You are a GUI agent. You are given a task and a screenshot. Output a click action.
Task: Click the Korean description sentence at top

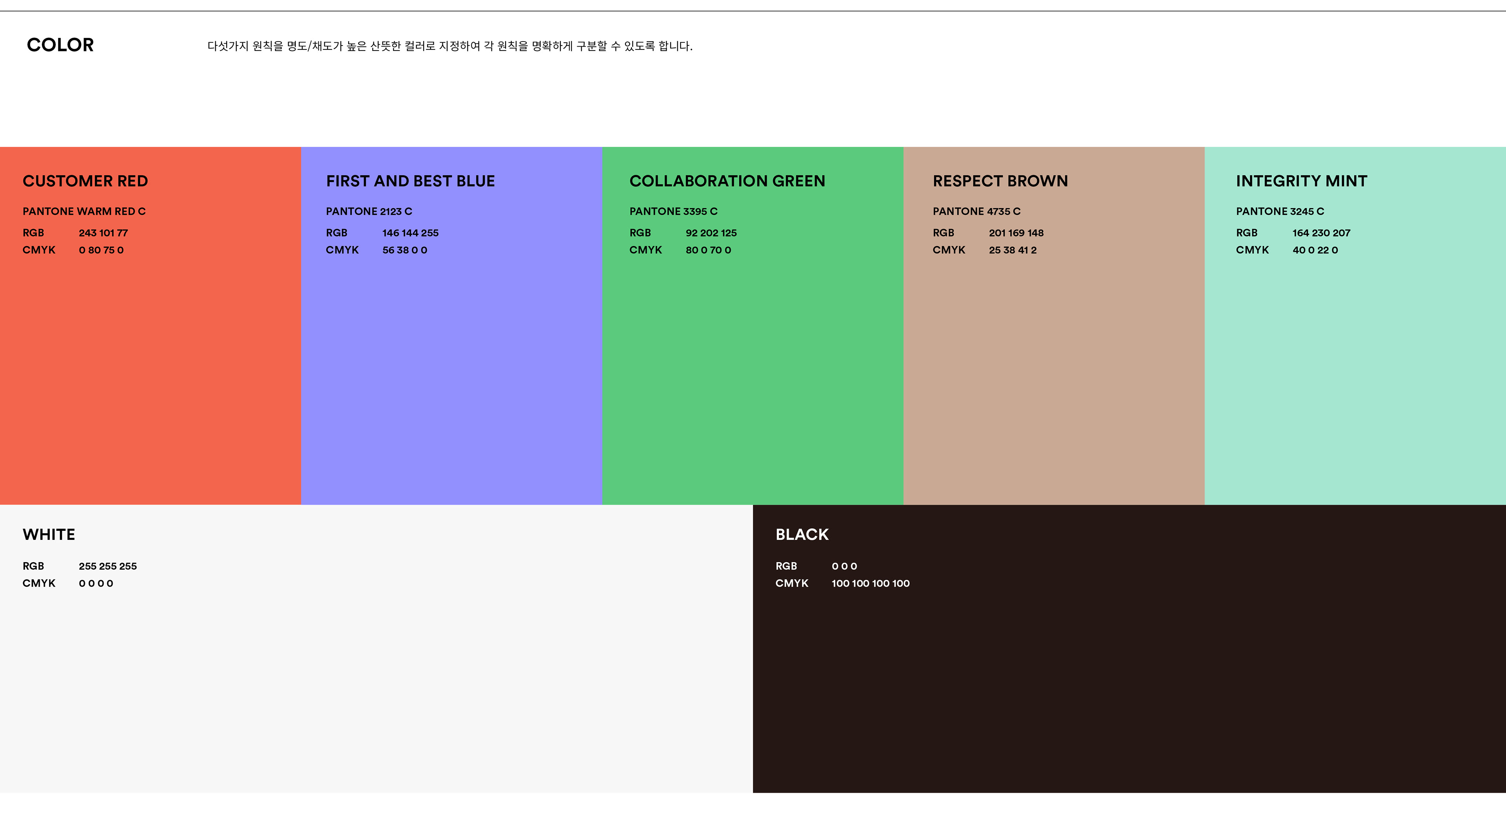(449, 45)
